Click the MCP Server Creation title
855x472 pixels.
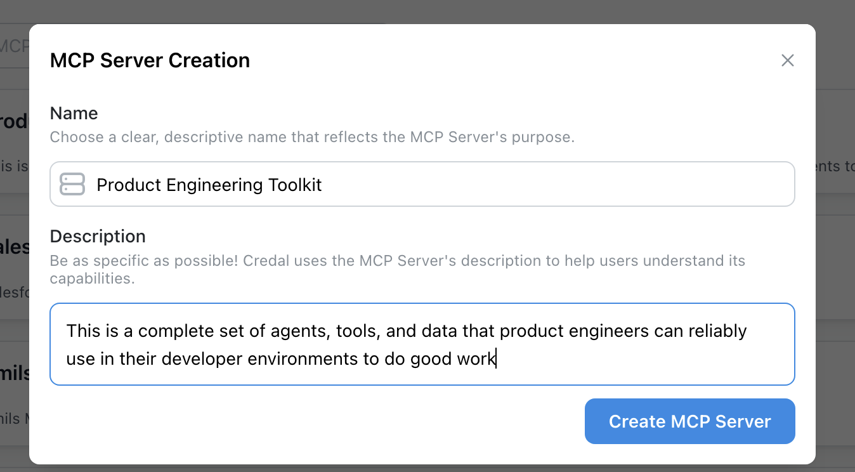click(x=150, y=60)
